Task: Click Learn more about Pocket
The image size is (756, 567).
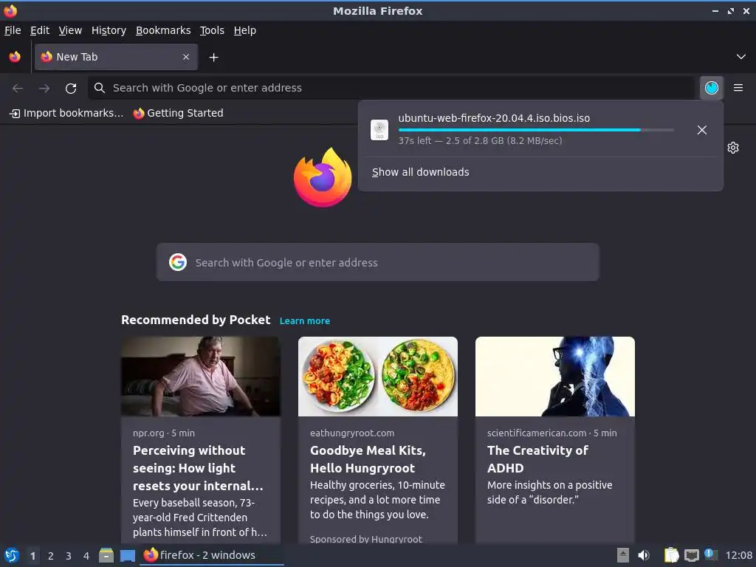Action: (x=305, y=320)
